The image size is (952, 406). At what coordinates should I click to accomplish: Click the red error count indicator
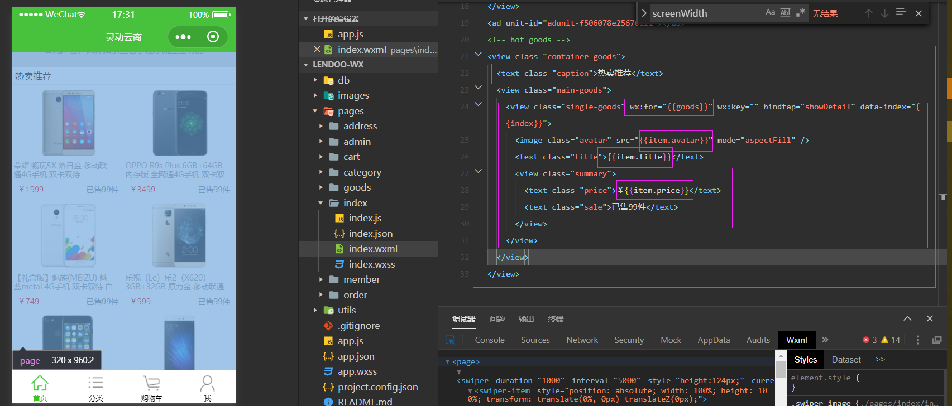tap(870, 340)
